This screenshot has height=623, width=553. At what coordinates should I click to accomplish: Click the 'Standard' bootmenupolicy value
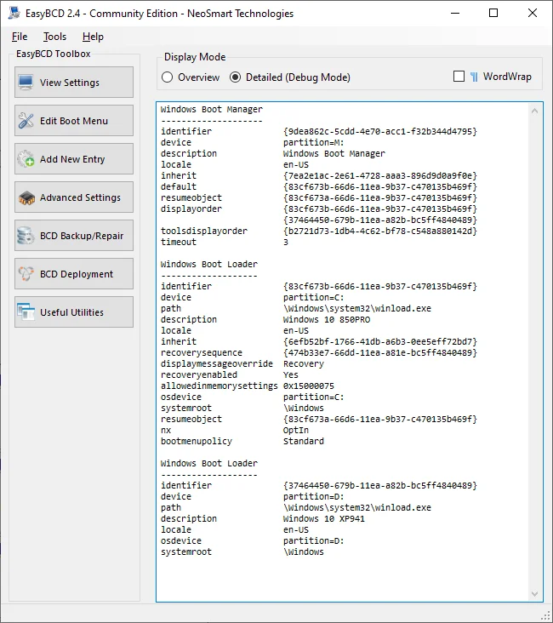[x=304, y=441]
